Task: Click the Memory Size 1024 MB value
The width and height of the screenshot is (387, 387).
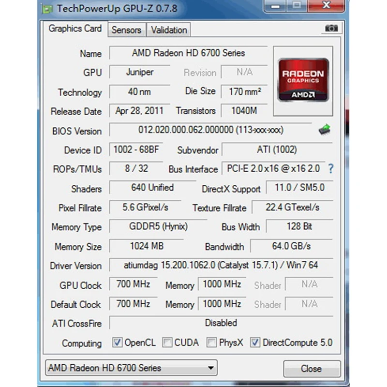Action: click(x=147, y=246)
